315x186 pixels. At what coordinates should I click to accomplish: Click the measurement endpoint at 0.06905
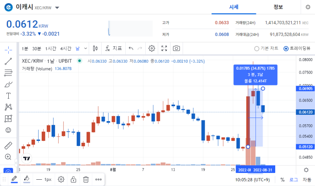tap(263, 88)
